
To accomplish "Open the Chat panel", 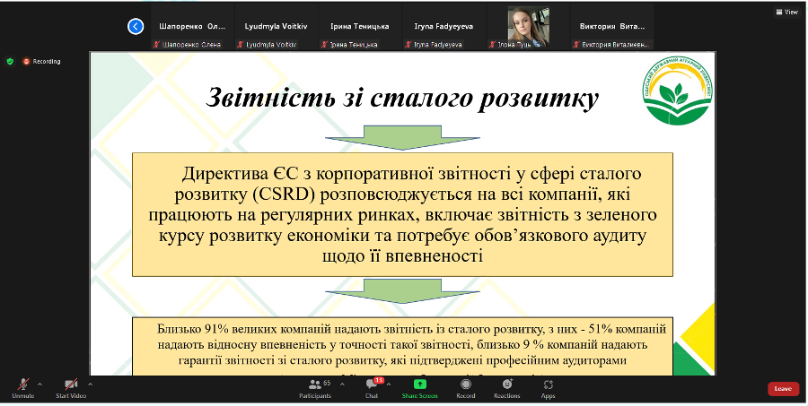I will (372, 386).
